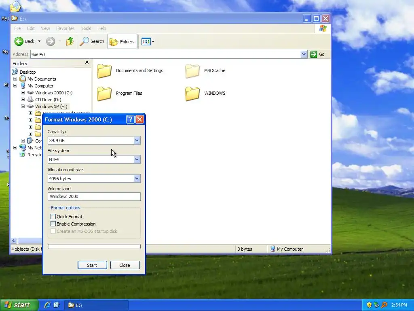414x311 pixels.
Task: Select Desktop in the folder tree
Action: pyautogui.click(x=27, y=72)
